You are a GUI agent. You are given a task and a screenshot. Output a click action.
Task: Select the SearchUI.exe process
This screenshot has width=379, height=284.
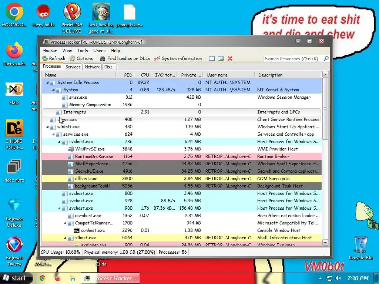pyautogui.click(x=182, y=171)
